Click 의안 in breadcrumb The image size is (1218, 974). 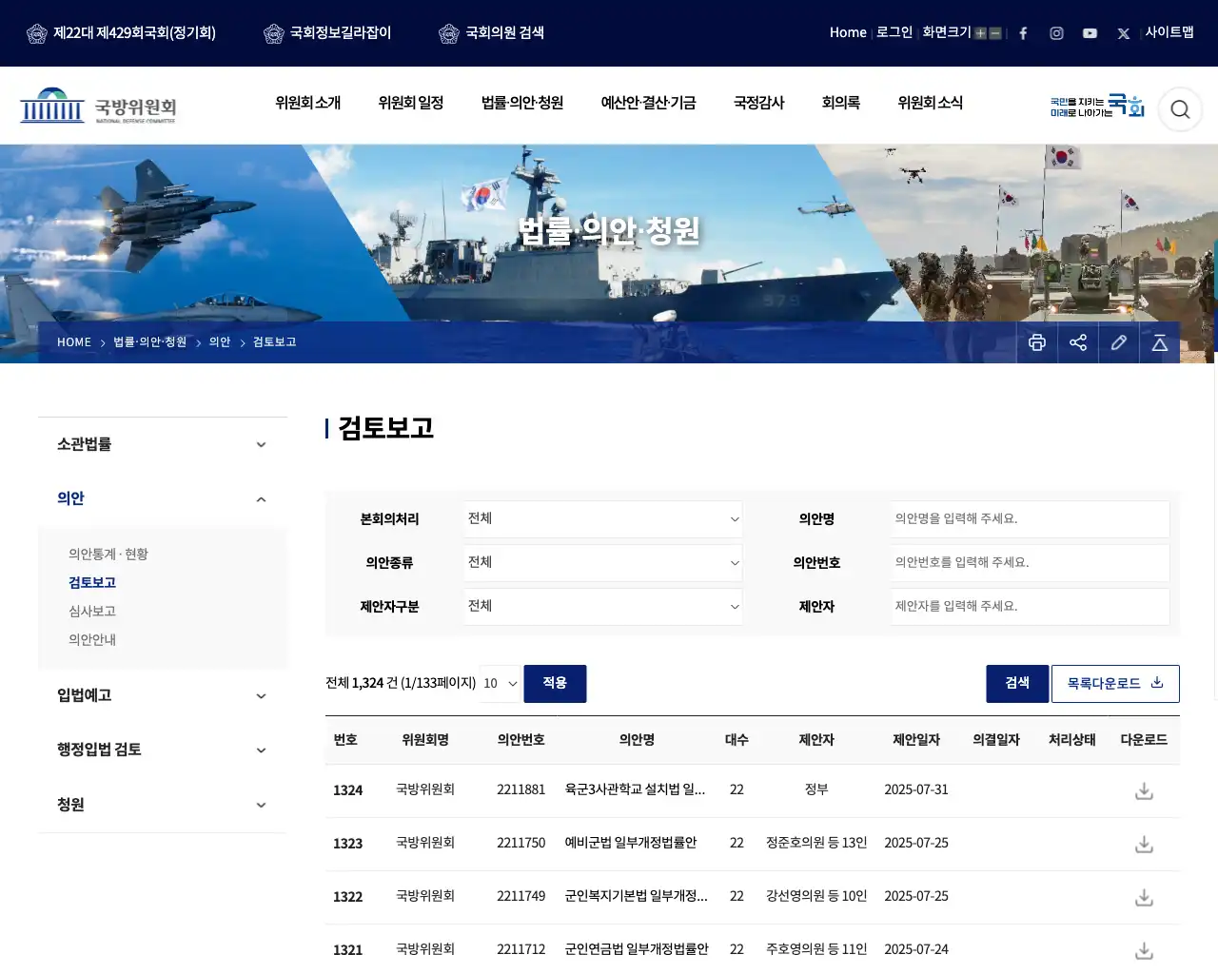click(220, 342)
